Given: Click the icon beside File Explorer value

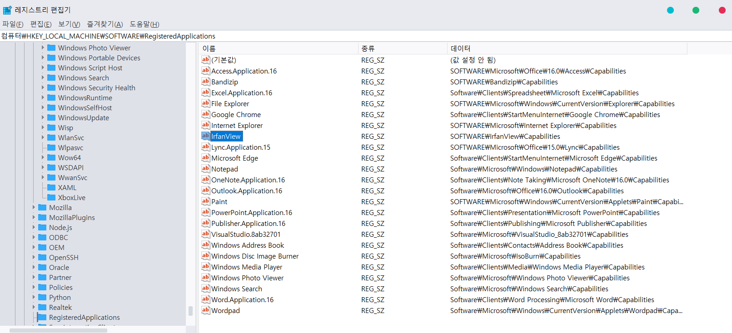Looking at the screenshot, I should pos(206,103).
